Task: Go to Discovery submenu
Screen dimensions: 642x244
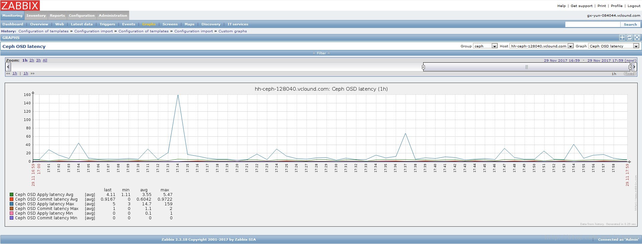Action: coord(211,24)
